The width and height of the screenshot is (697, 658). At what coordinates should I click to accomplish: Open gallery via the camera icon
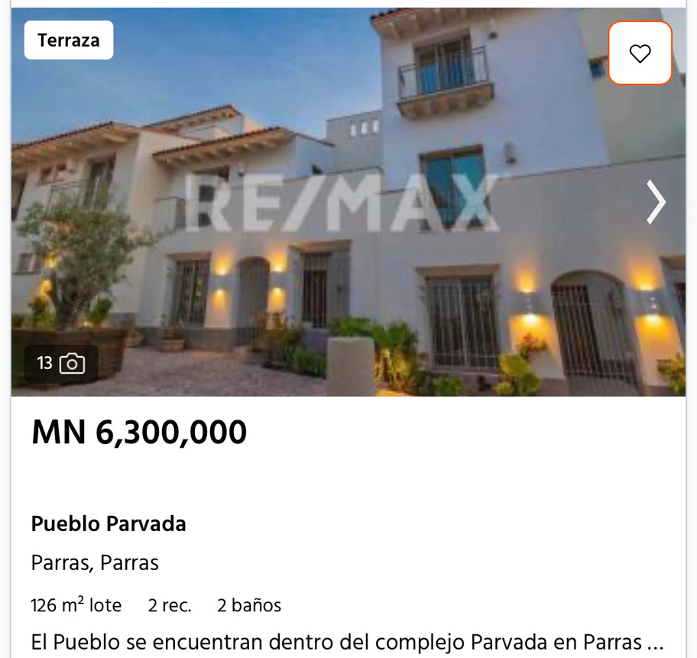click(x=72, y=364)
